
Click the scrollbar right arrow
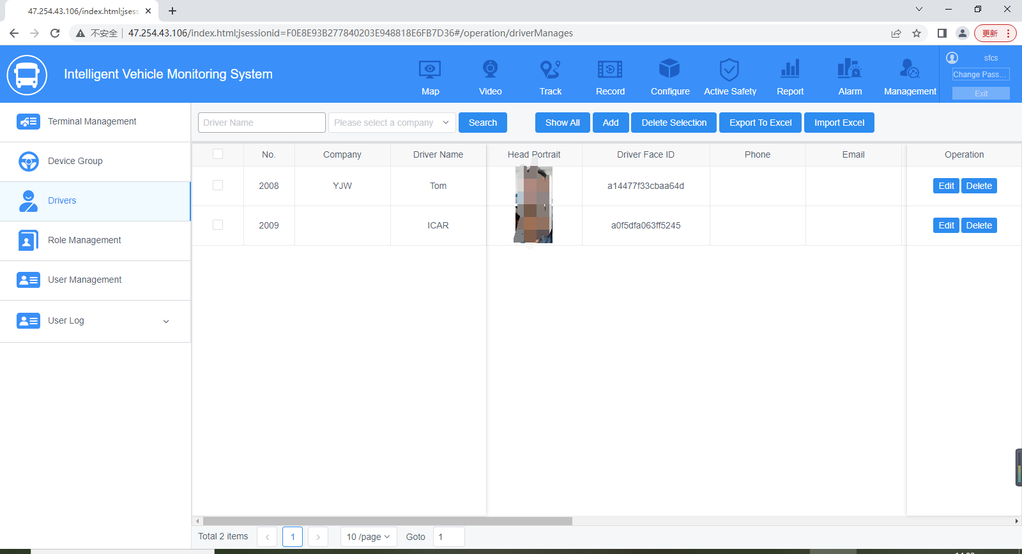point(1017,521)
